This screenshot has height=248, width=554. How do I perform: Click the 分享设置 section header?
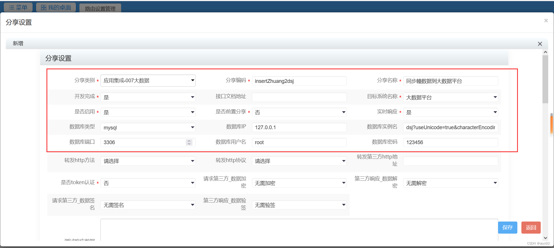274,58
